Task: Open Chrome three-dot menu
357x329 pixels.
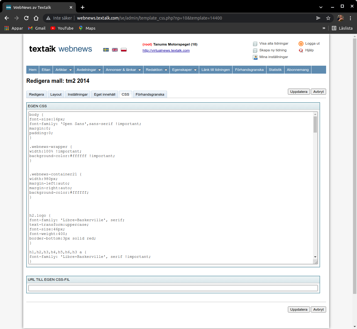Action: click(x=350, y=18)
